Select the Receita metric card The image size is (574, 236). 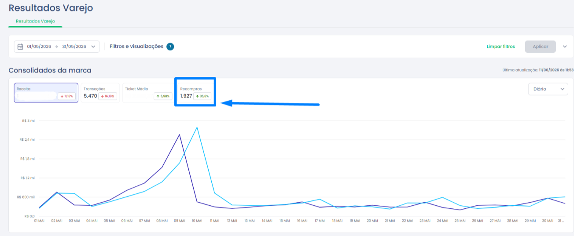coord(46,93)
